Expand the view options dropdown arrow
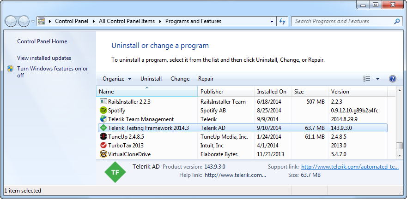Viewport: 407px width, 199px height. 377,79
